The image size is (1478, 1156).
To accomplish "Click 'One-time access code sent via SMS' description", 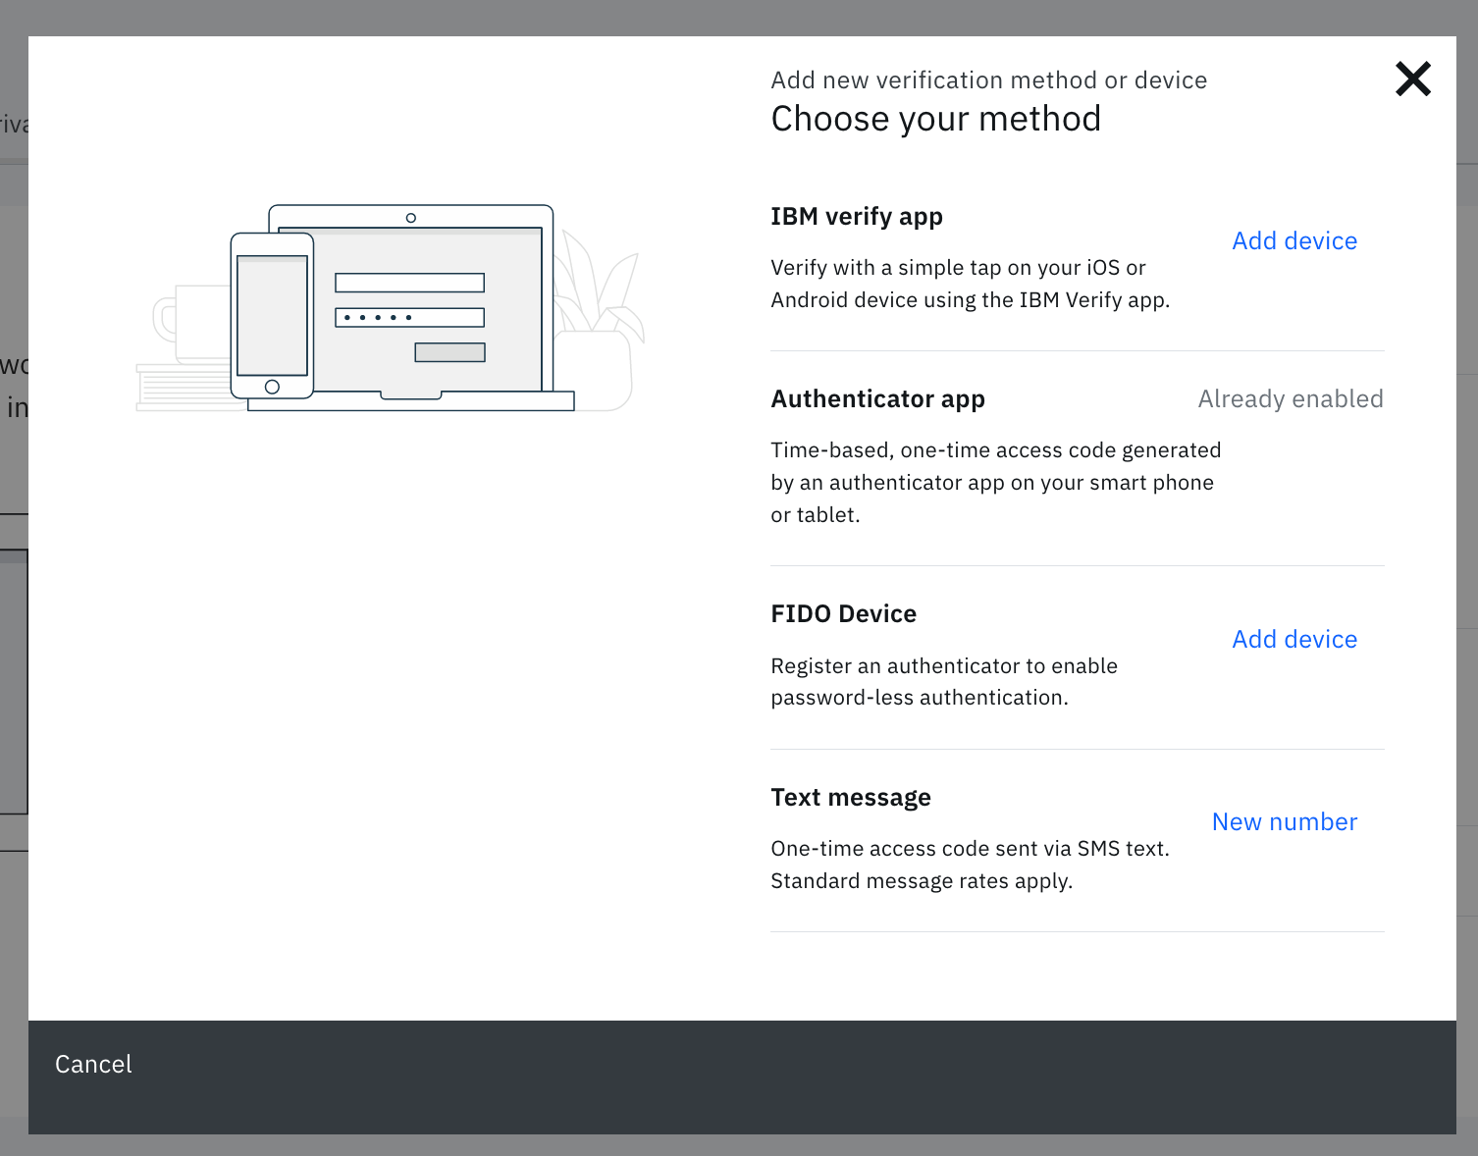I will pos(970,865).
